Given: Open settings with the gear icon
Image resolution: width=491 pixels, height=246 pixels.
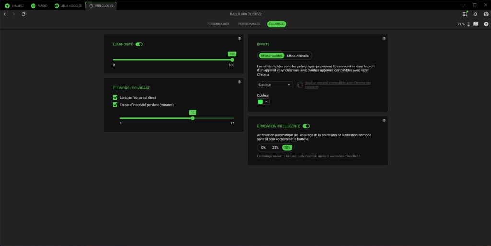Looking at the screenshot, I should (x=475, y=14).
